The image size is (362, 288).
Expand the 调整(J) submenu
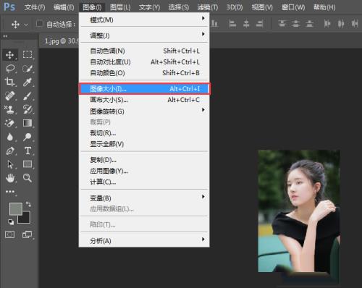point(144,35)
